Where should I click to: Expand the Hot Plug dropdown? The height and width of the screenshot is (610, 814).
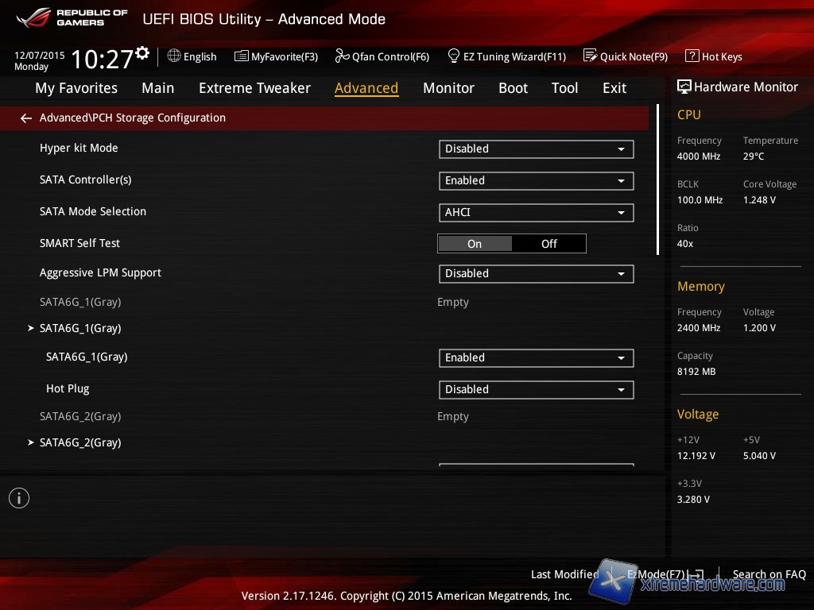pos(536,389)
